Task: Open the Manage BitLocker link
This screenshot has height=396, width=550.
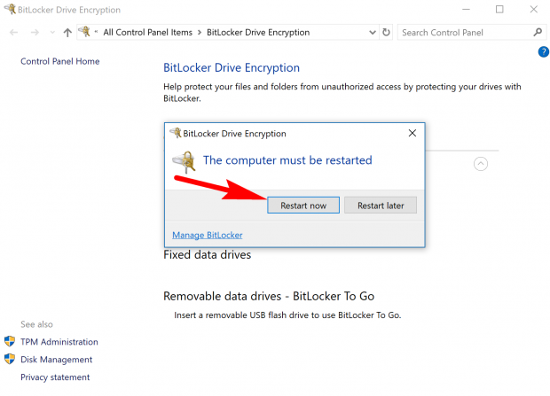Action: coord(207,235)
